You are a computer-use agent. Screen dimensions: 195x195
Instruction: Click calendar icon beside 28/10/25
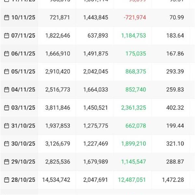tap(6, 180)
